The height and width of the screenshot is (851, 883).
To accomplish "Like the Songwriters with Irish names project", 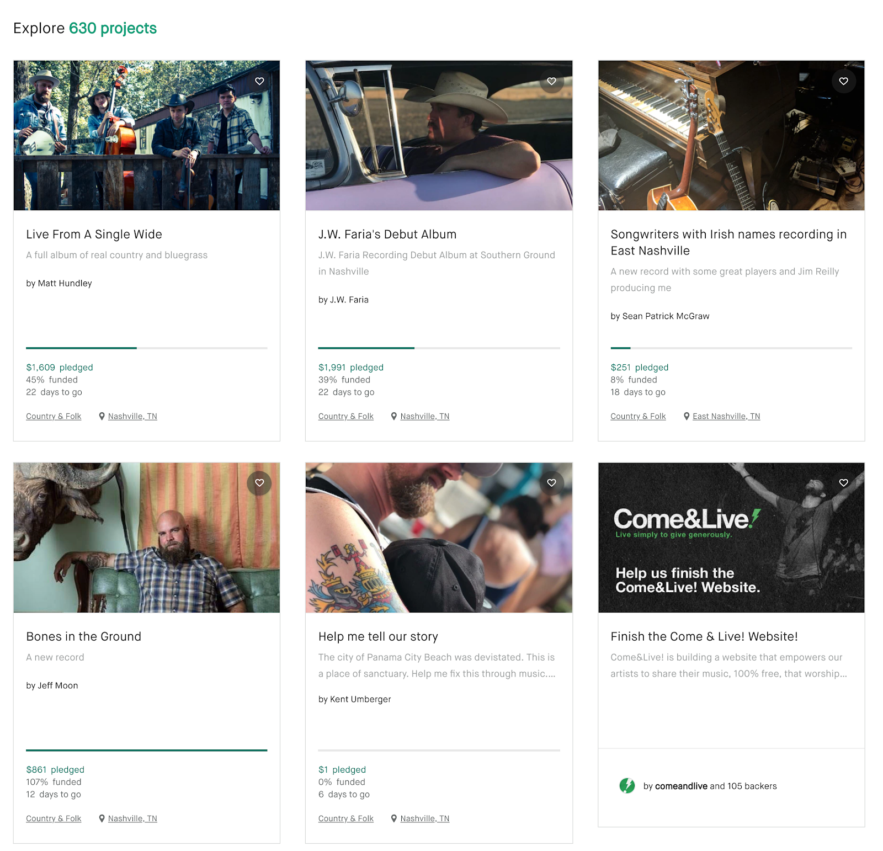I will coord(843,81).
